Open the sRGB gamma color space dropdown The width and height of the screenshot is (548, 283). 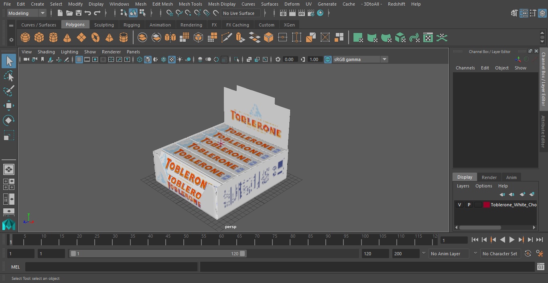coord(360,59)
